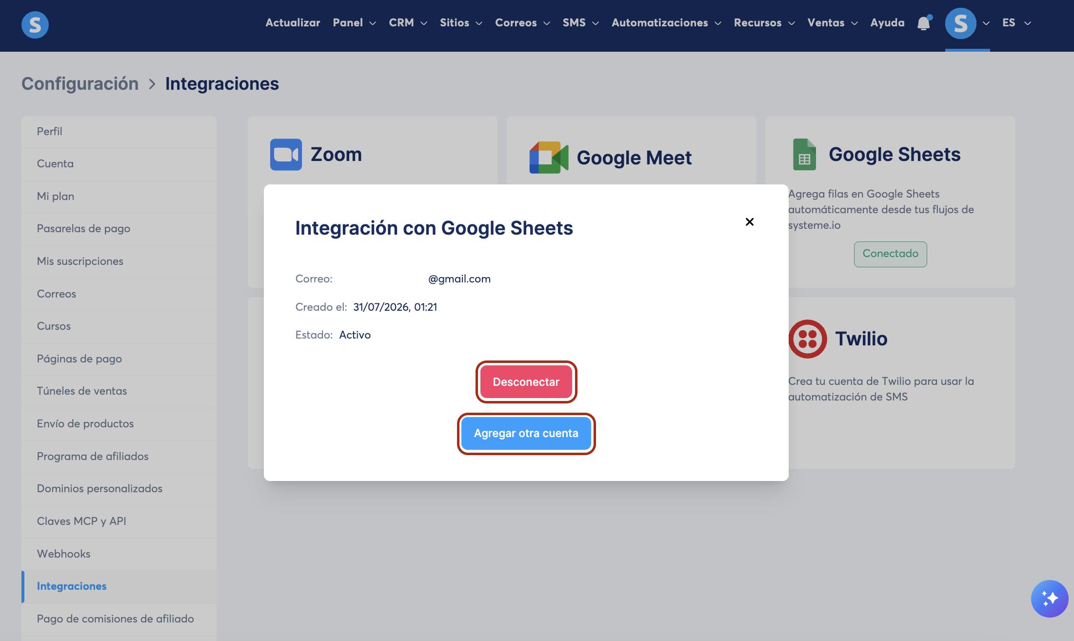Open Envío de productos settings
Image resolution: width=1074 pixels, height=641 pixels.
click(x=119, y=424)
